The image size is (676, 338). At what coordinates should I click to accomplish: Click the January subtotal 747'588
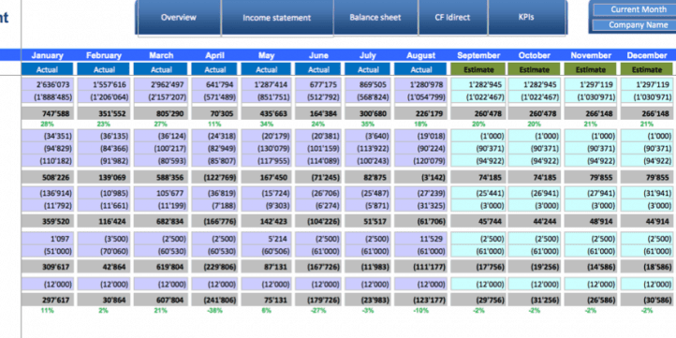click(x=48, y=114)
